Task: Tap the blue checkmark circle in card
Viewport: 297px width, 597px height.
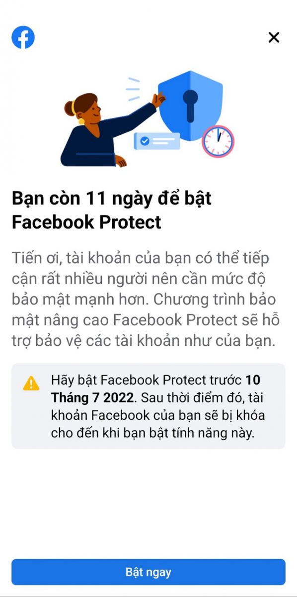Action: coord(145,141)
